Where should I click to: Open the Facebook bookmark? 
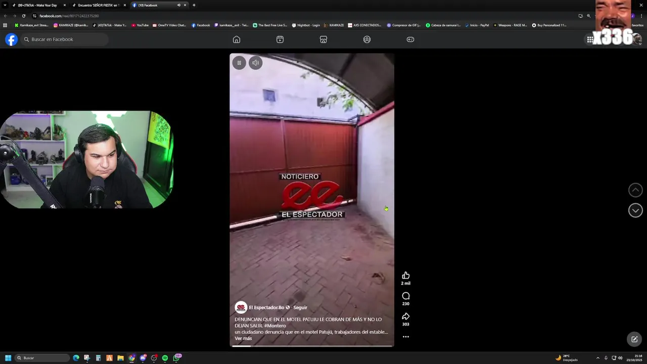pyautogui.click(x=201, y=25)
